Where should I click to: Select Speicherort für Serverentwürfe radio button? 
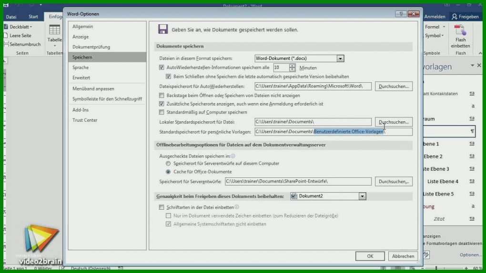(x=168, y=164)
